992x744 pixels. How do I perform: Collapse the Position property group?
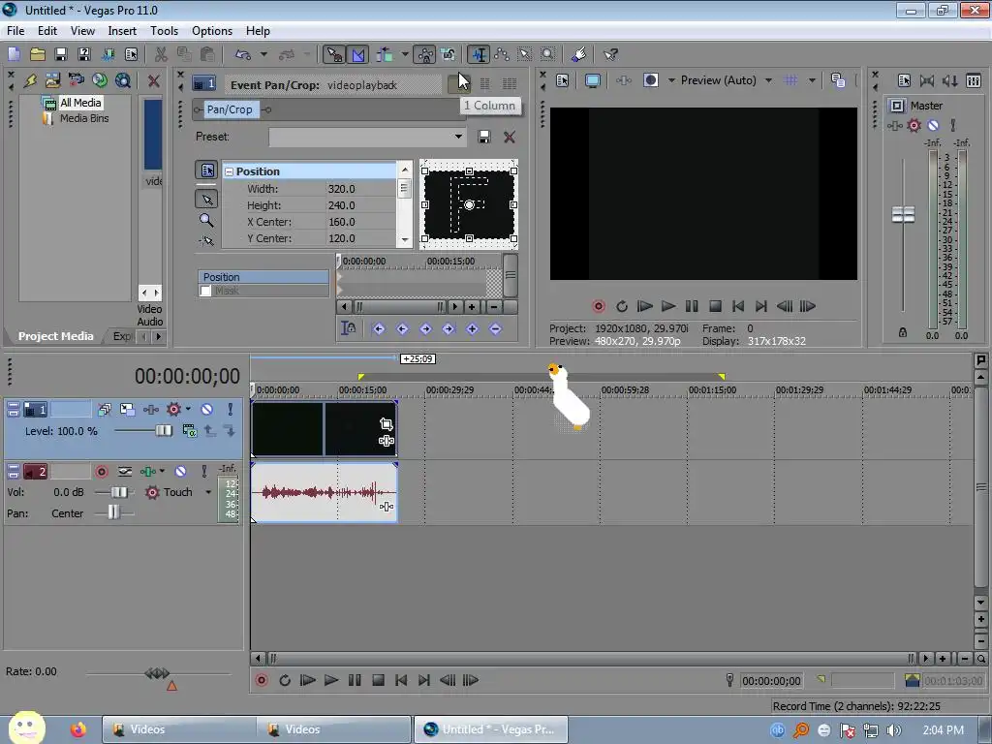point(229,171)
